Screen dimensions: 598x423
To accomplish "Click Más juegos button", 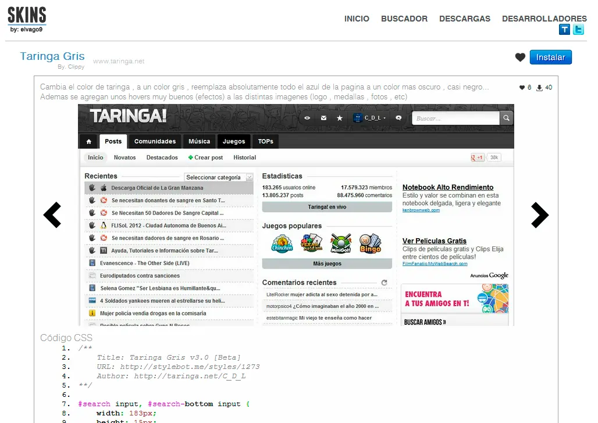I will click(327, 264).
